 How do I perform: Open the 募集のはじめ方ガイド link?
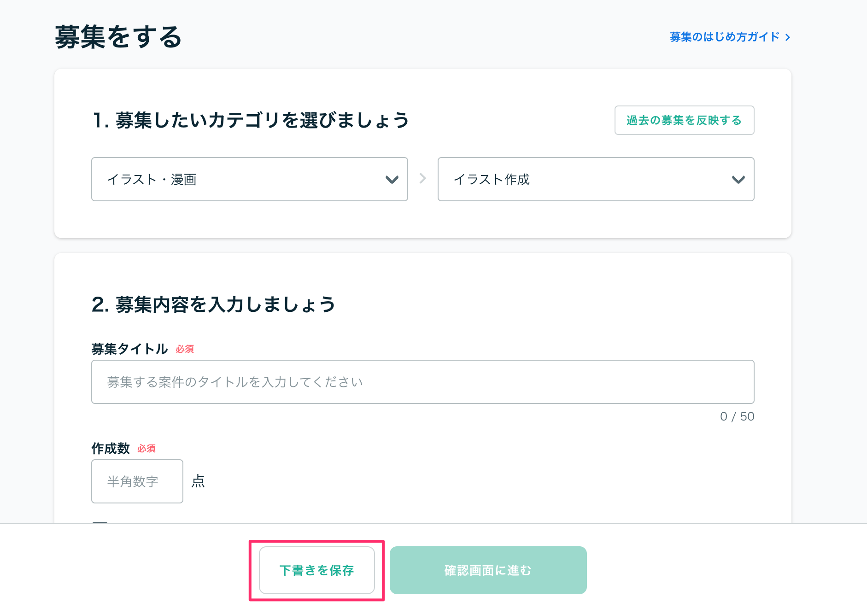click(x=730, y=37)
